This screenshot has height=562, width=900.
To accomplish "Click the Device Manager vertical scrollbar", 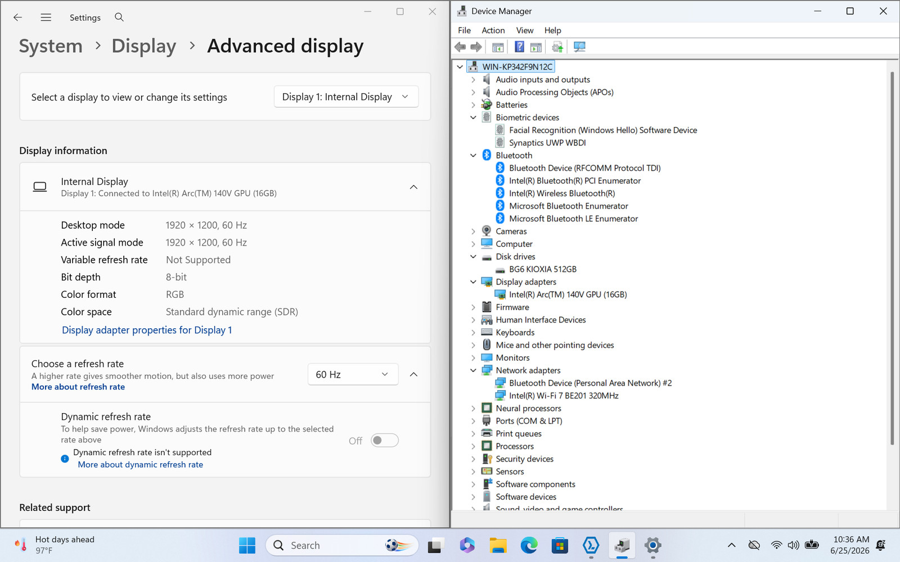I will pos(892,259).
